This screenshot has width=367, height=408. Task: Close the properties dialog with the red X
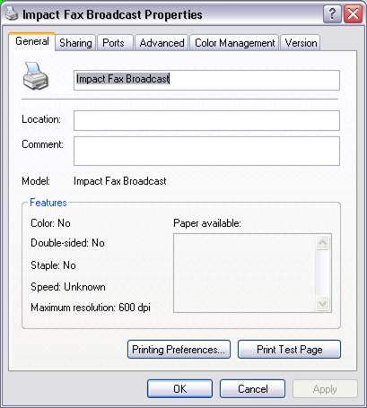tap(353, 14)
